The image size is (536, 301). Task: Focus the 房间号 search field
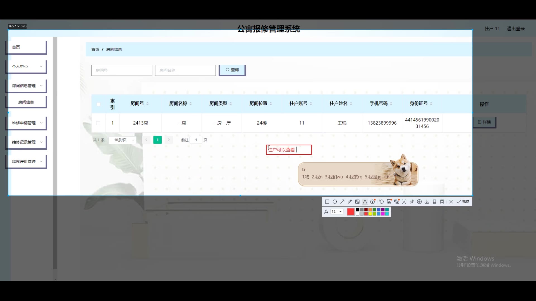pyautogui.click(x=122, y=70)
